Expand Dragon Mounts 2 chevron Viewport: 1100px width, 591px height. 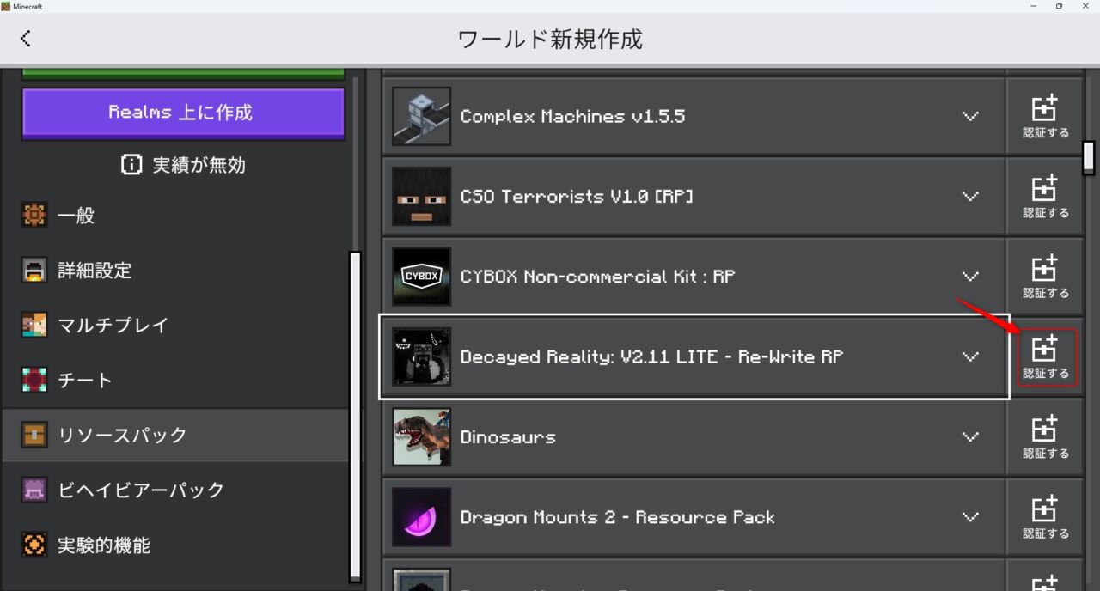pyautogui.click(x=970, y=517)
